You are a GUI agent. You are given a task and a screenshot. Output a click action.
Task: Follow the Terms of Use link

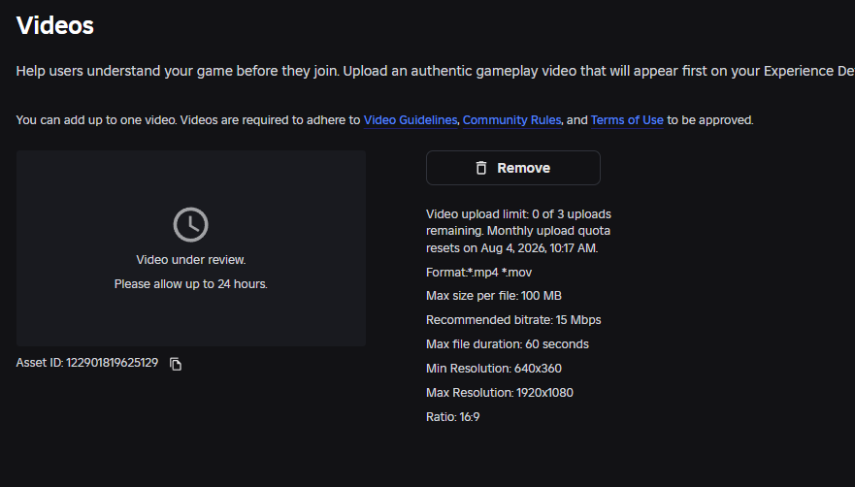coord(627,120)
